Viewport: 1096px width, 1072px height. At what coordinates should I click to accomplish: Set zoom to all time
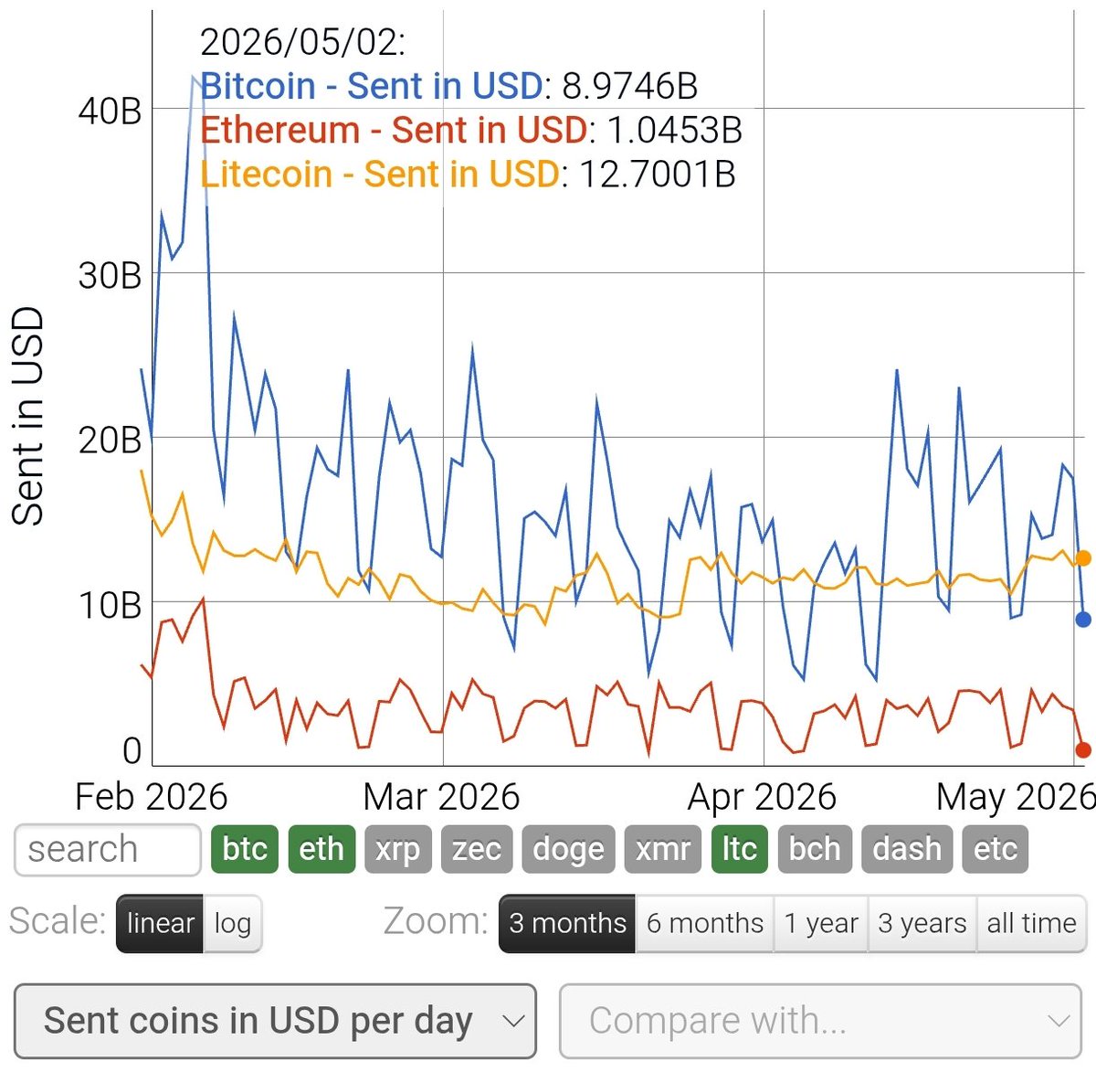(x=1031, y=923)
